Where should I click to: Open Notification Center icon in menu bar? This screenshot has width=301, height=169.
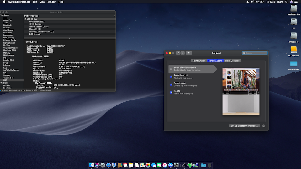click(x=296, y=2)
